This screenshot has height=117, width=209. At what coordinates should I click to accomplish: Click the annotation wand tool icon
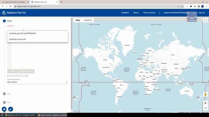pos(10,109)
